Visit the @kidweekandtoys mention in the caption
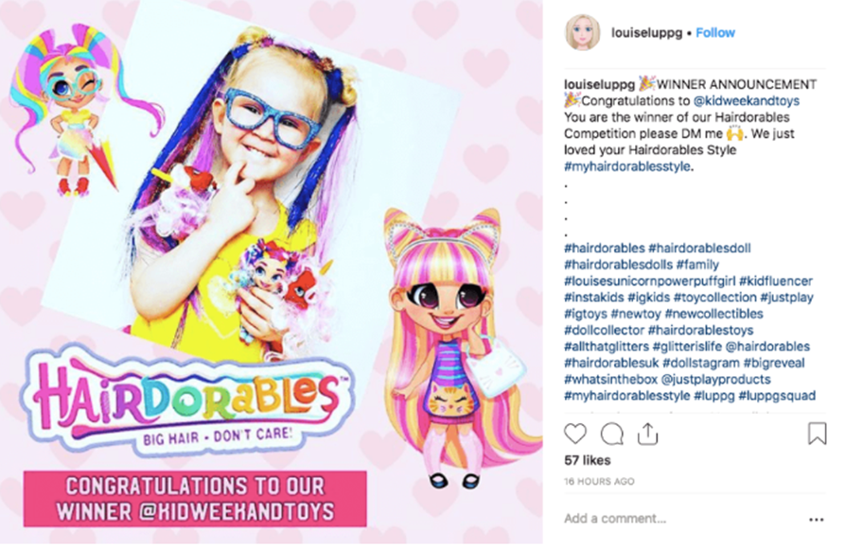Viewport: 845px width, 547px height. point(747,100)
